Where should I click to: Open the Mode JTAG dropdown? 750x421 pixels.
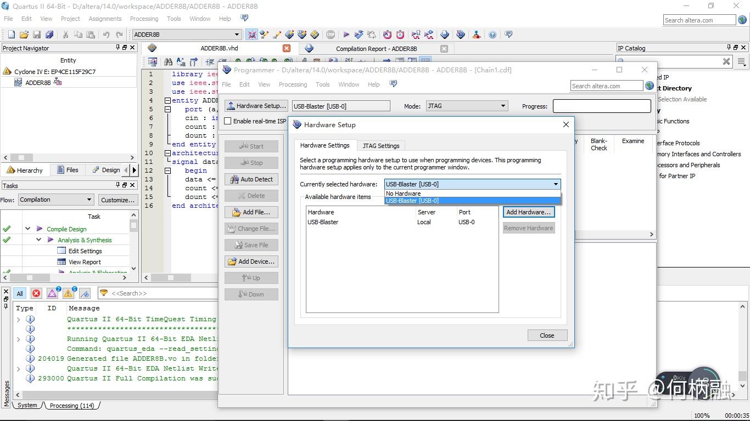pyautogui.click(x=467, y=106)
